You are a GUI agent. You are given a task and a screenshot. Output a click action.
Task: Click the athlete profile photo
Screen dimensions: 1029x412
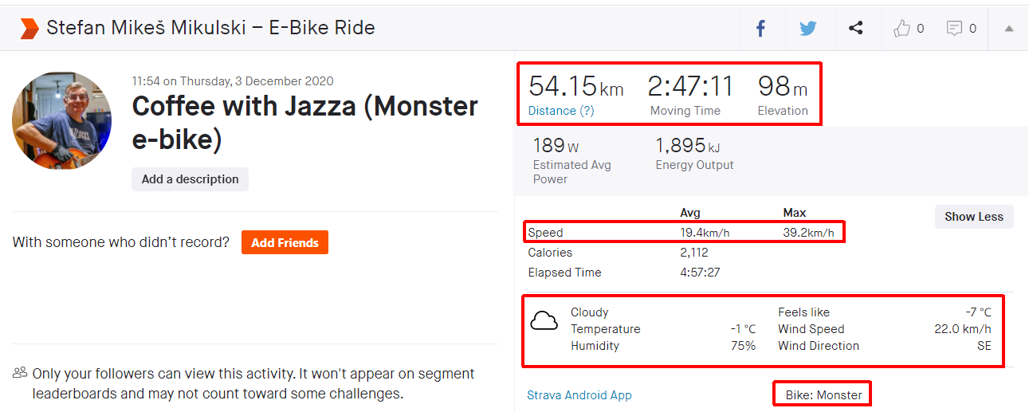click(61, 121)
